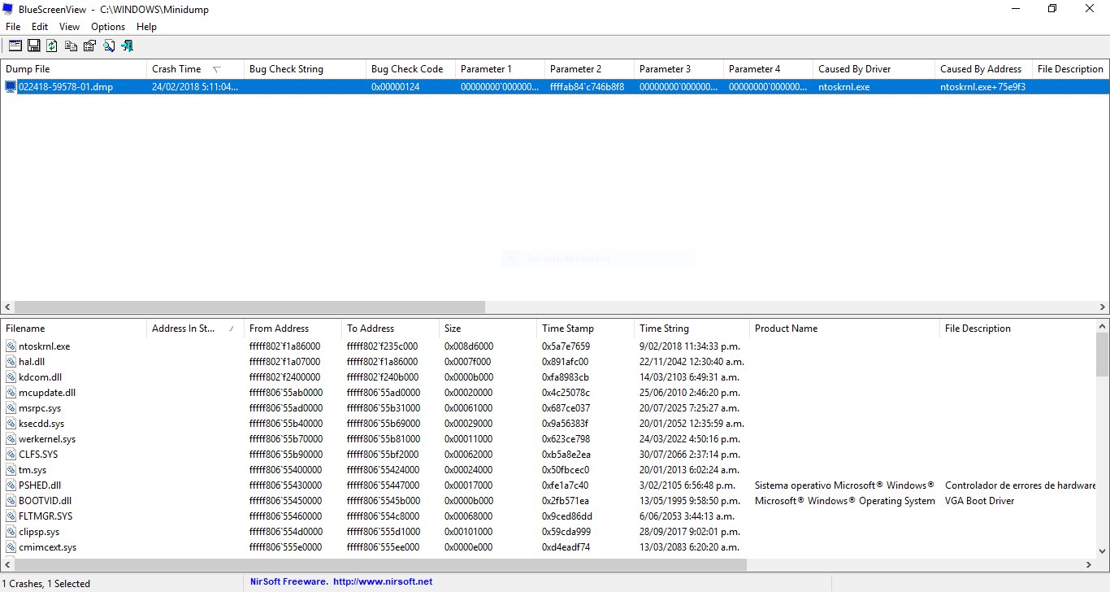This screenshot has height=592, width=1110.
Task: Click the ntoskrnl.exe file icon
Action: (x=11, y=346)
